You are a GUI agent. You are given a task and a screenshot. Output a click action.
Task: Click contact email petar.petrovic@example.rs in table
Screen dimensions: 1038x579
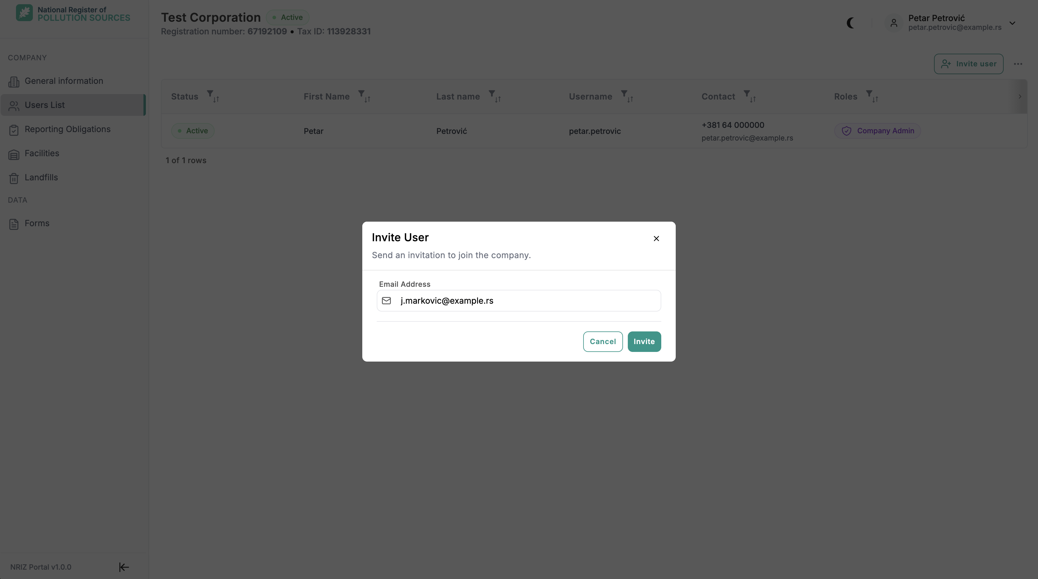click(x=747, y=138)
